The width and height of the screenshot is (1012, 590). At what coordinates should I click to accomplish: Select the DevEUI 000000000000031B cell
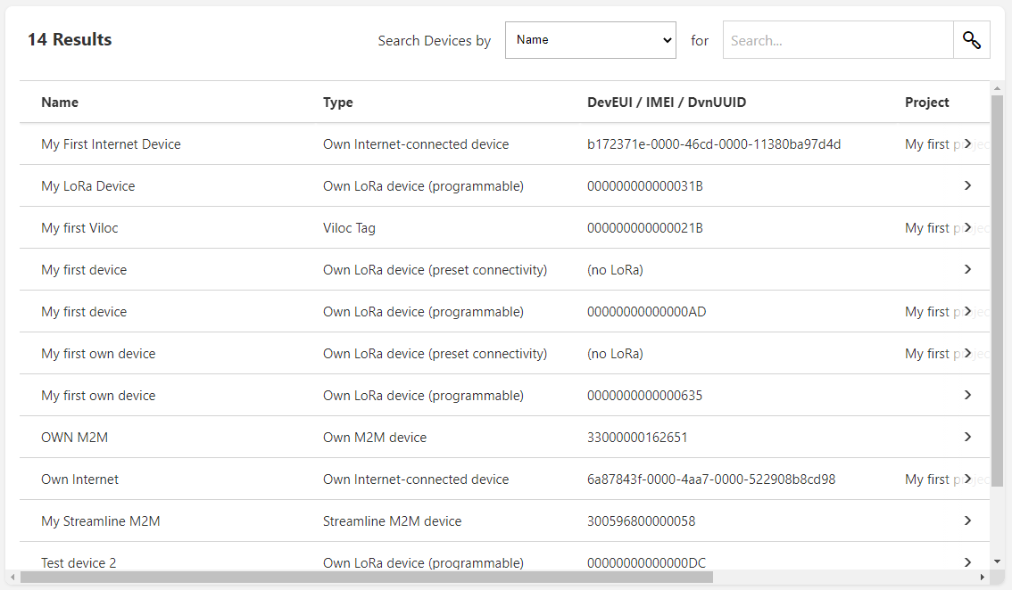coord(644,186)
